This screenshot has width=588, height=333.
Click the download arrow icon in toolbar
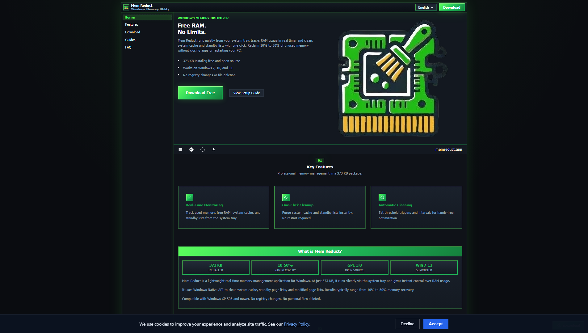pos(214,150)
